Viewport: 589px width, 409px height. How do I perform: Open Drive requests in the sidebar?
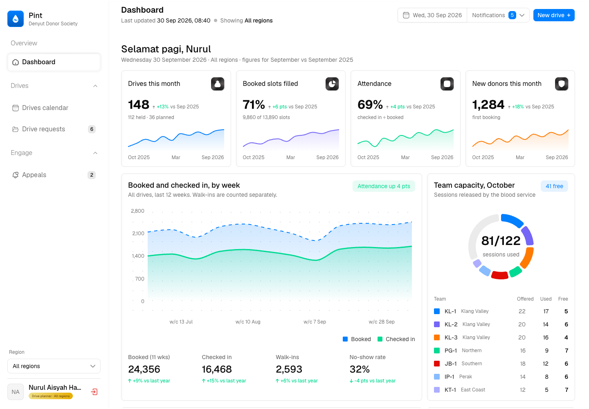[54, 129]
